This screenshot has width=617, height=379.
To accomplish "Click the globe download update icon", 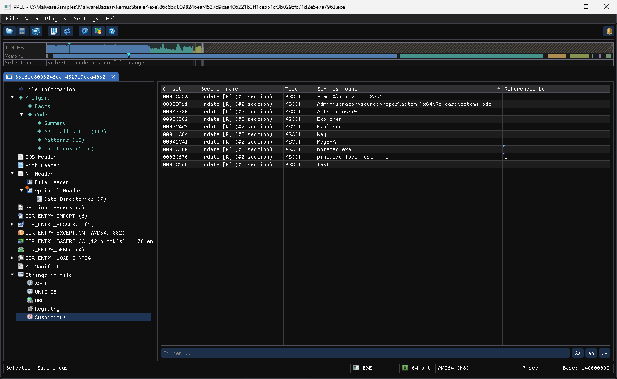I will click(x=98, y=31).
